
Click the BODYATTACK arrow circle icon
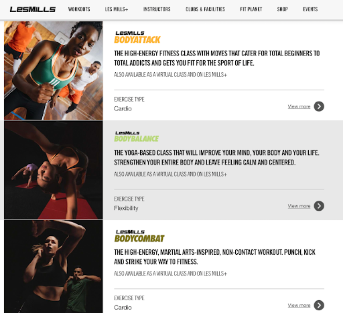coord(319,106)
